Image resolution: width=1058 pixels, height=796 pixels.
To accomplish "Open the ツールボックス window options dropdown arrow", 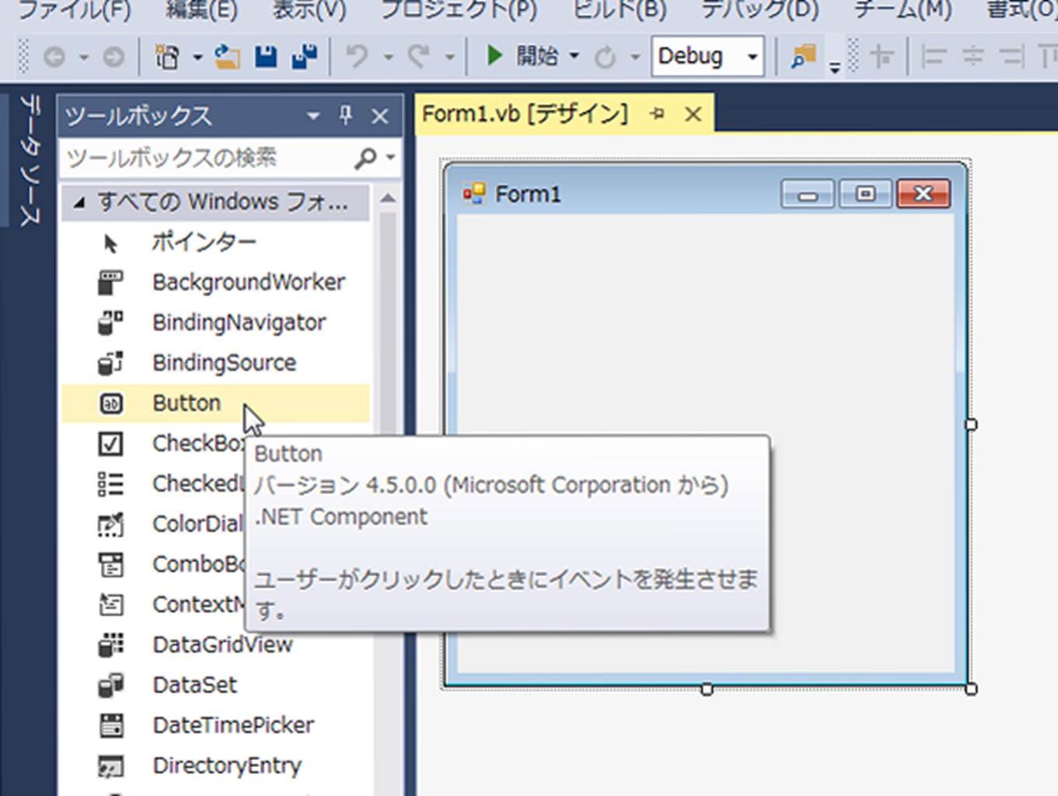I will [313, 116].
